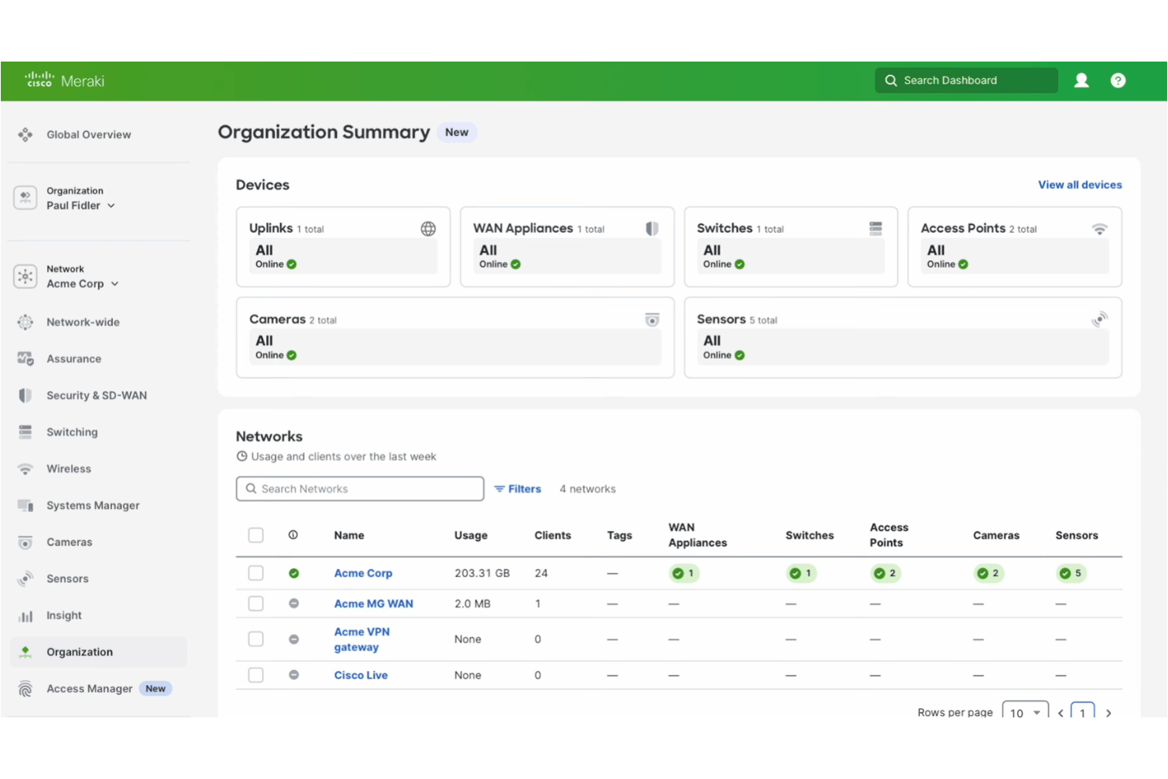Screen dimensions: 1168x779
Task: Tick the checkbox for Acme VPN gateway row
Action: [256, 639]
